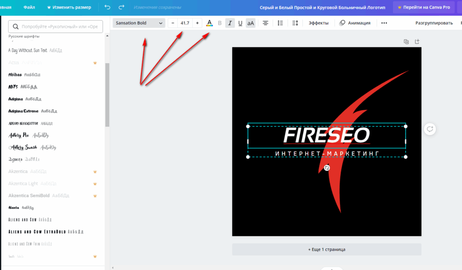Toggle underline text formatting

pyautogui.click(x=240, y=23)
